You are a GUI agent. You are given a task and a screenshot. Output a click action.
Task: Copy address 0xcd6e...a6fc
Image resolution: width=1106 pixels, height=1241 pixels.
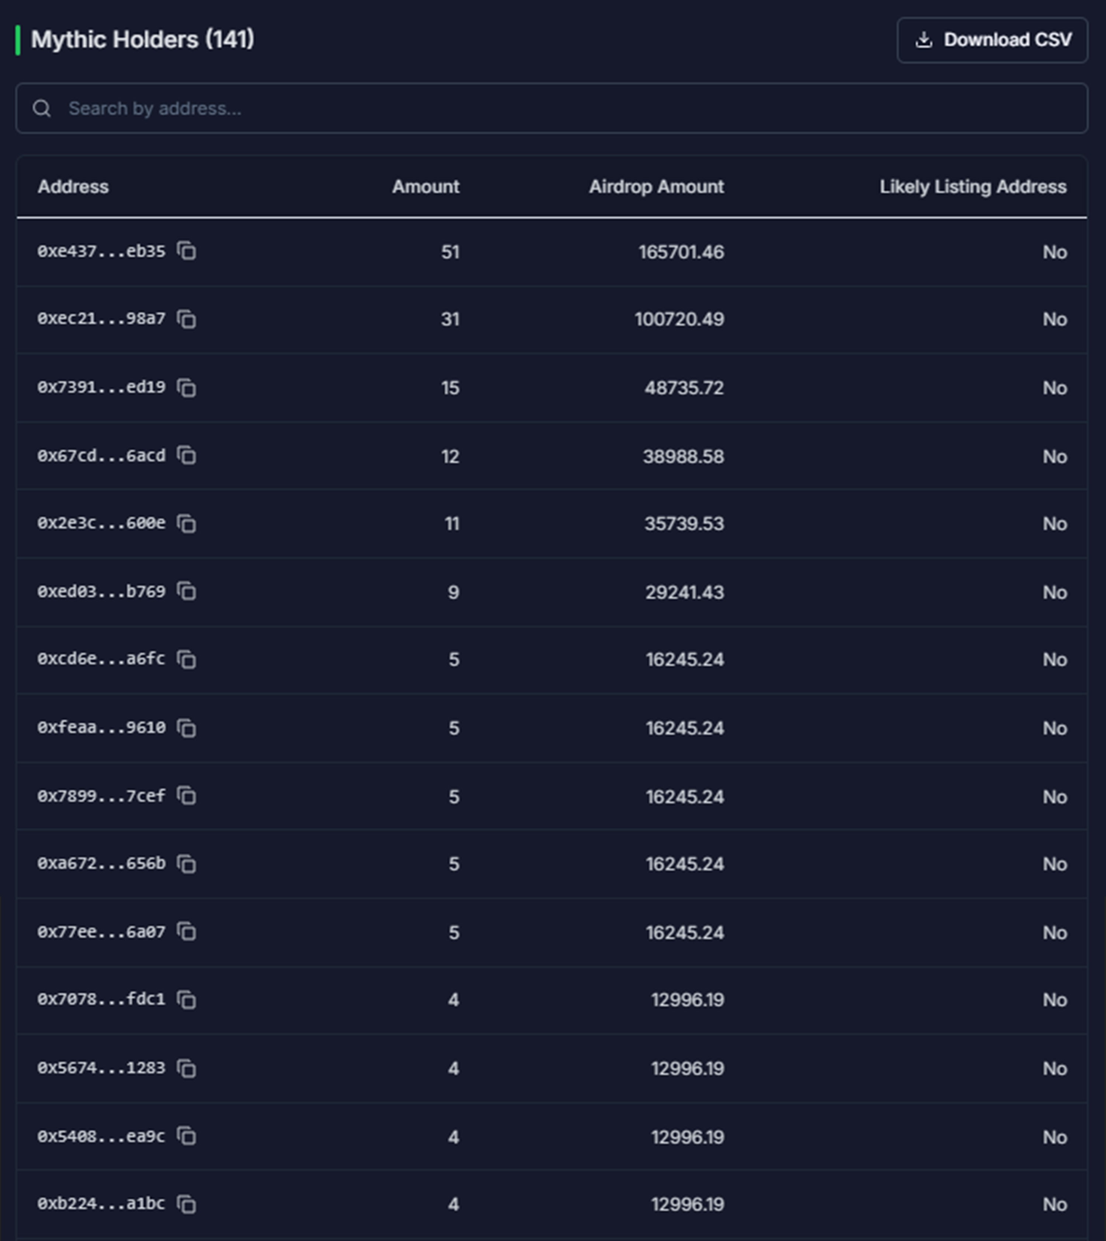(187, 659)
